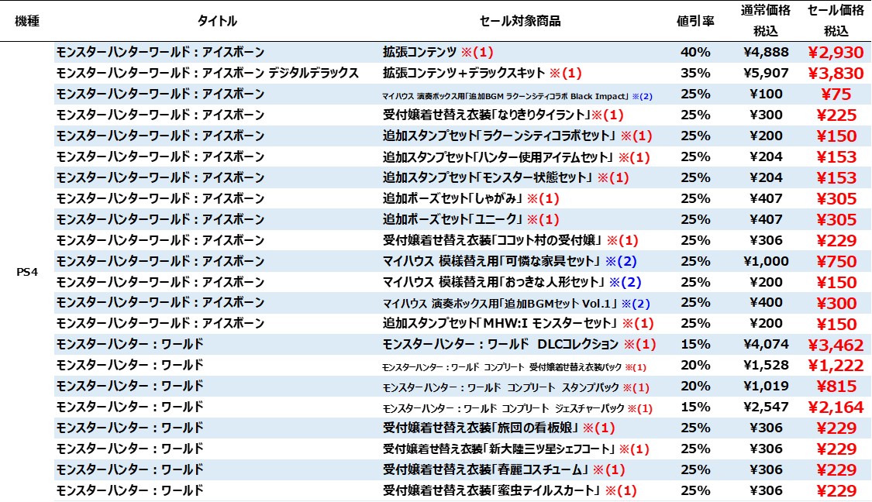Viewport: 872px width, 502px height.
Task: Click the ¥1,019 regular price
Action: point(766,386)
